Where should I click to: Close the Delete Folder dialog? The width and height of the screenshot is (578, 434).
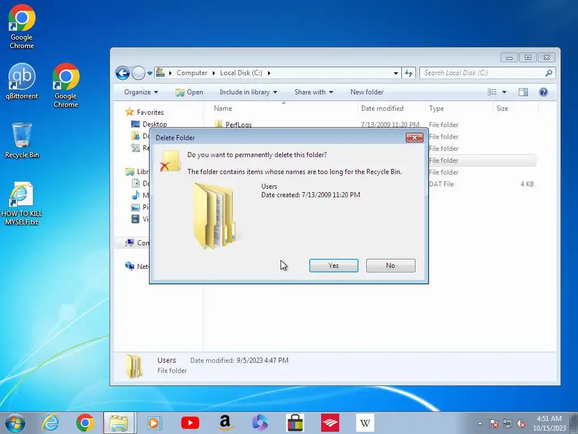414,137
